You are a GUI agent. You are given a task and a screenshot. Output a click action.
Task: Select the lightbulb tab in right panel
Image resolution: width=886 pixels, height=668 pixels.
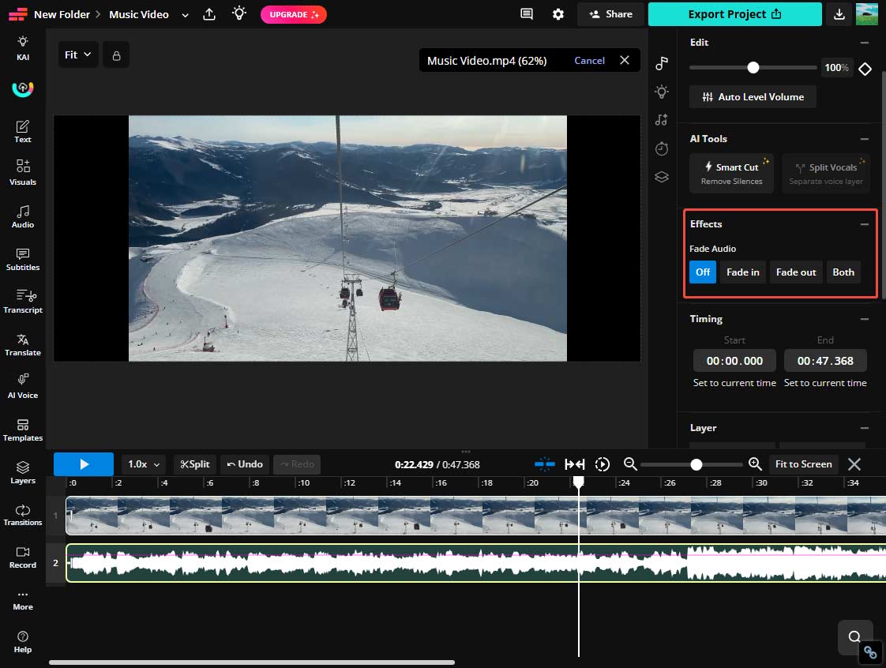662,92
